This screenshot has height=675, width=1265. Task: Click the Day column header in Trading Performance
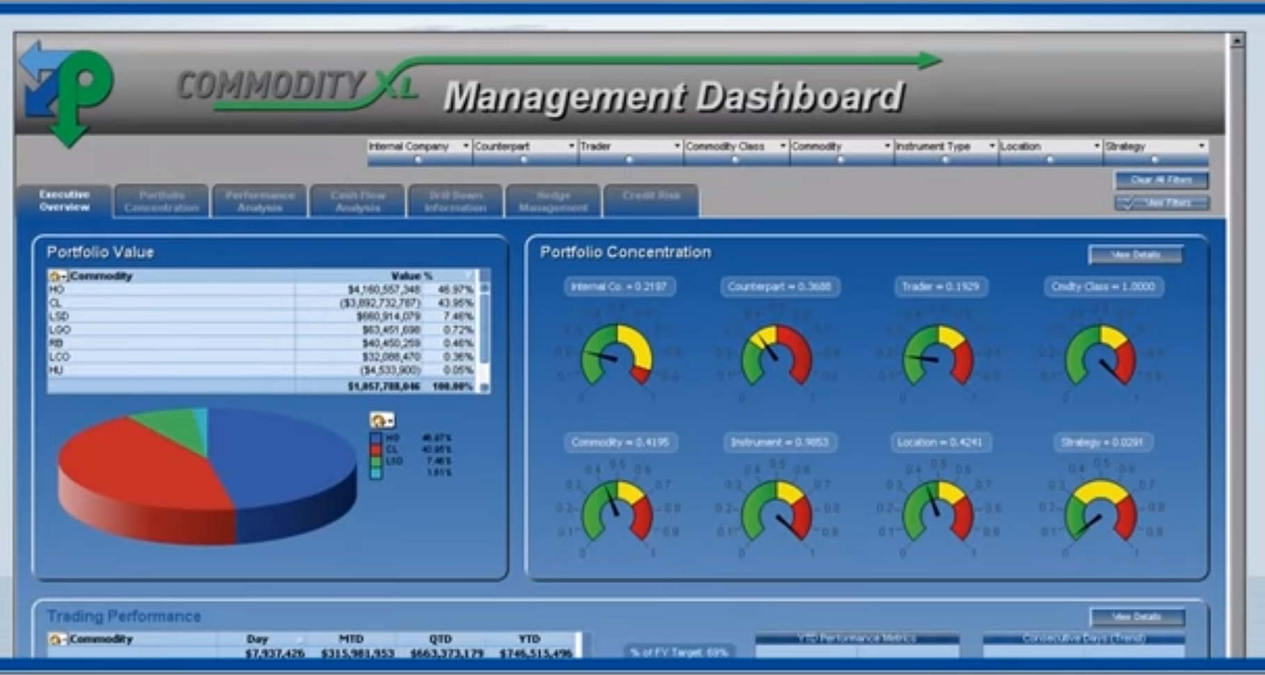click(257, 639)
